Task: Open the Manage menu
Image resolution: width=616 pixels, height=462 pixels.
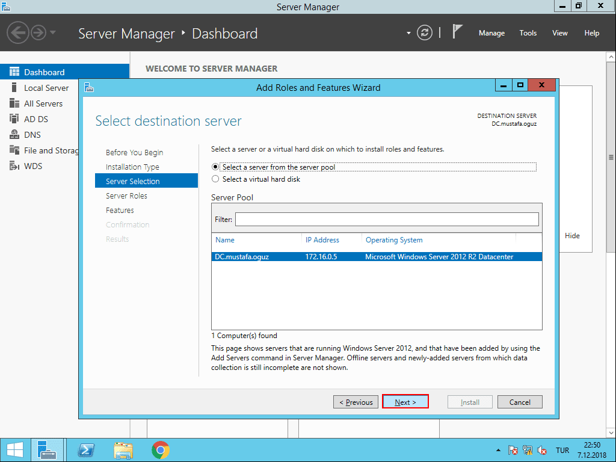Action: (x=491, y=33)
